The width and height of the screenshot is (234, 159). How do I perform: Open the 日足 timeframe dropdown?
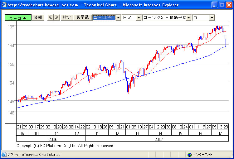pos(139,18)
